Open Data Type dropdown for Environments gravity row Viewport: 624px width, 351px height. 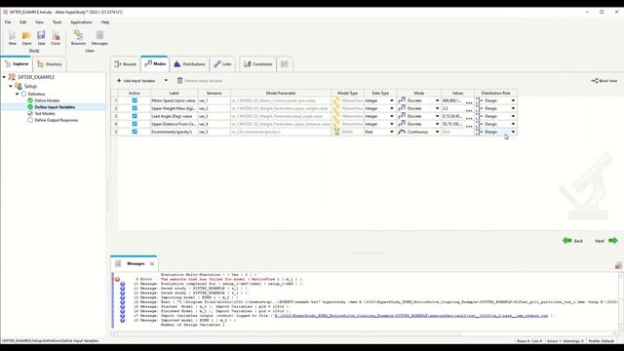pos(392,132)
